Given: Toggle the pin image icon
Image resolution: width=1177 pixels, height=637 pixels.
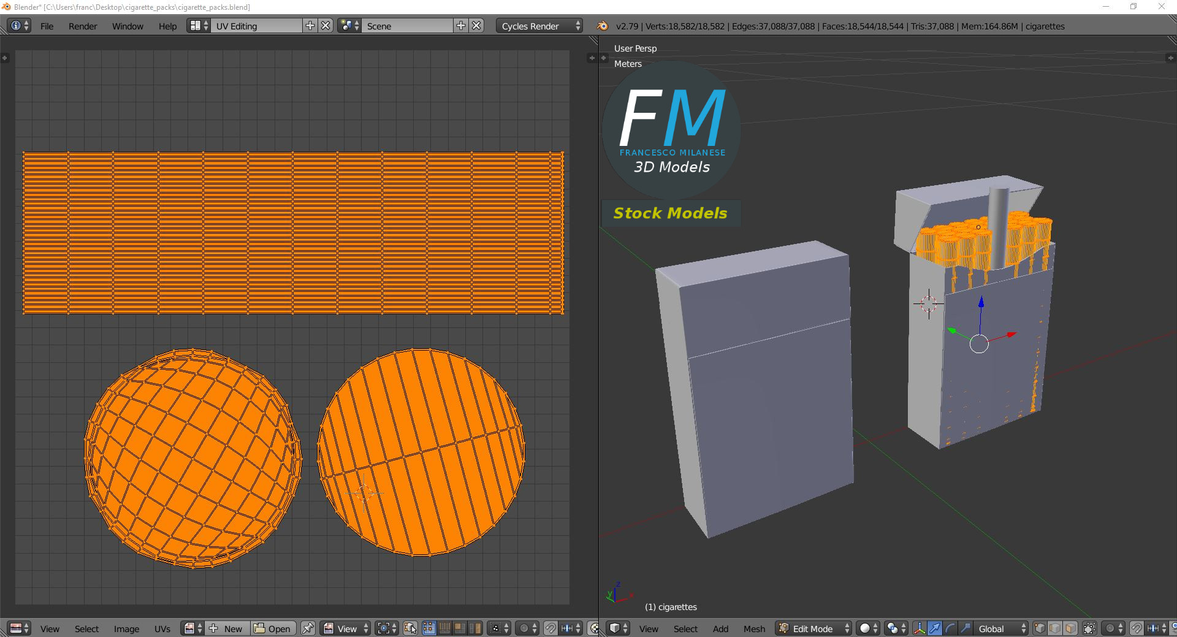Looking at the screenshot, I should tap(308, 628).
